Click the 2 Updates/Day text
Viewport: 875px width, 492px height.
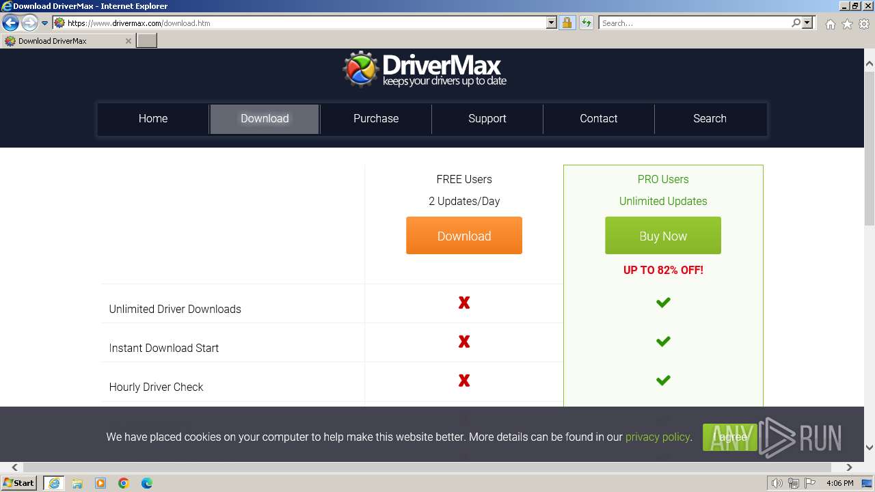[x=464, y=201]
